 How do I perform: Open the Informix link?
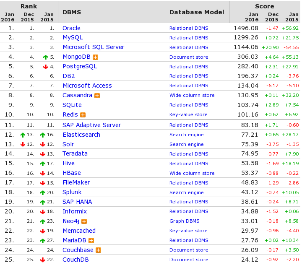point(75,211)
